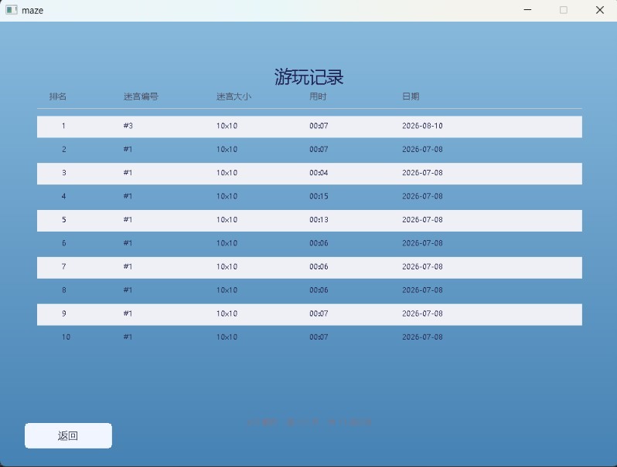The image size is (617, 467).
Task: Click the 返回 button
Action: (68, 435)
